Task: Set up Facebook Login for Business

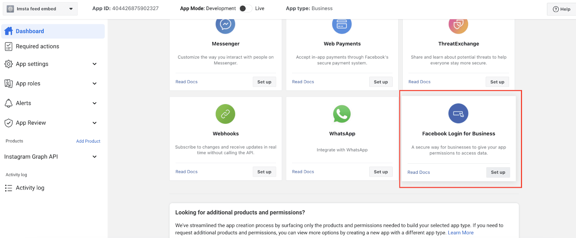Action: pyautogui.click(x=498, y=172)
